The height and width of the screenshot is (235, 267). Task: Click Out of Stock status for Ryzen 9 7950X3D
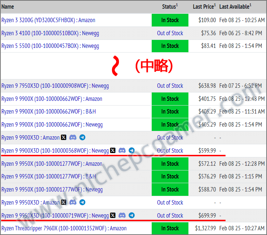click(x=170, y=86)
